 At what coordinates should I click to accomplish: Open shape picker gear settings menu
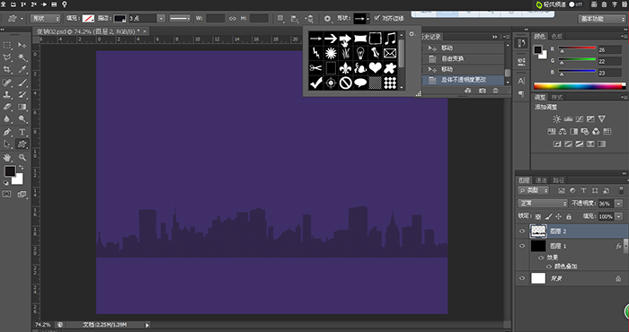click(x=412, y=34)
